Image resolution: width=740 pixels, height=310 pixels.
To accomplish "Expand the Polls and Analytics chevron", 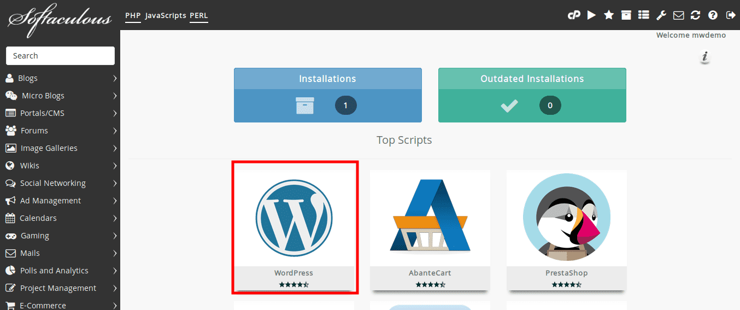I will [115, 271].
